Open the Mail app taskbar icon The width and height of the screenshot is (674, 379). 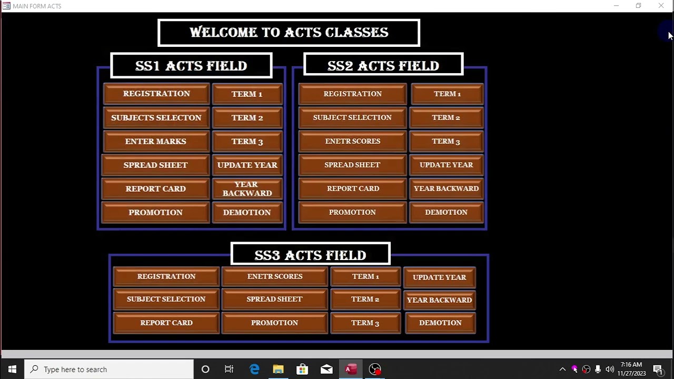pos(326,369)
